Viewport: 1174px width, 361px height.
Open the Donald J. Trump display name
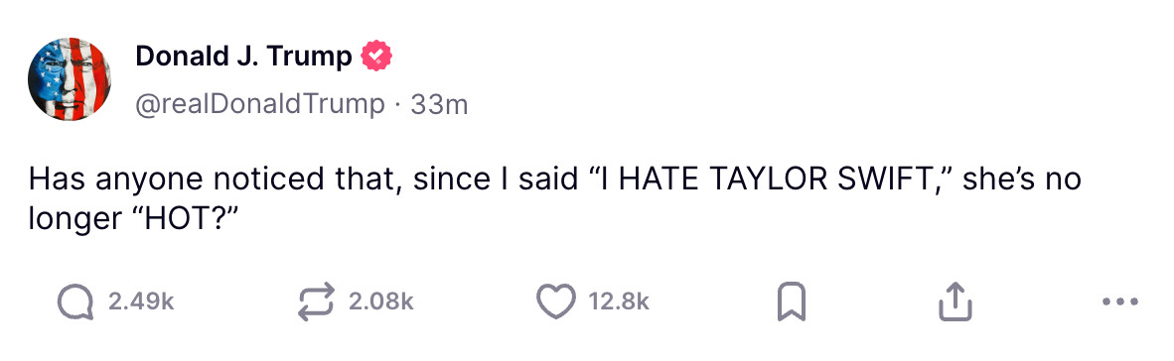pos(243,57)
